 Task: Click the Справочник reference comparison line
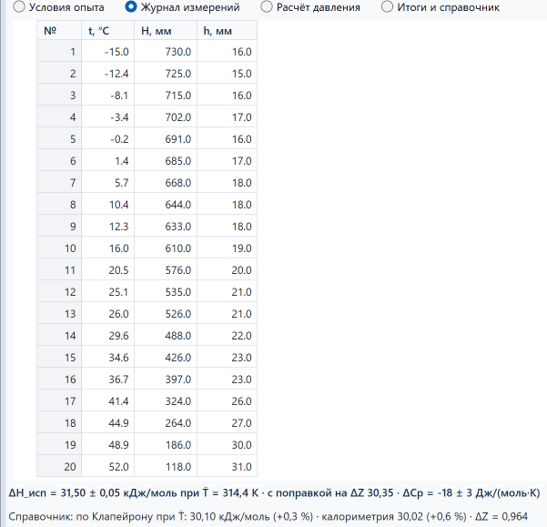pos(268,516)
